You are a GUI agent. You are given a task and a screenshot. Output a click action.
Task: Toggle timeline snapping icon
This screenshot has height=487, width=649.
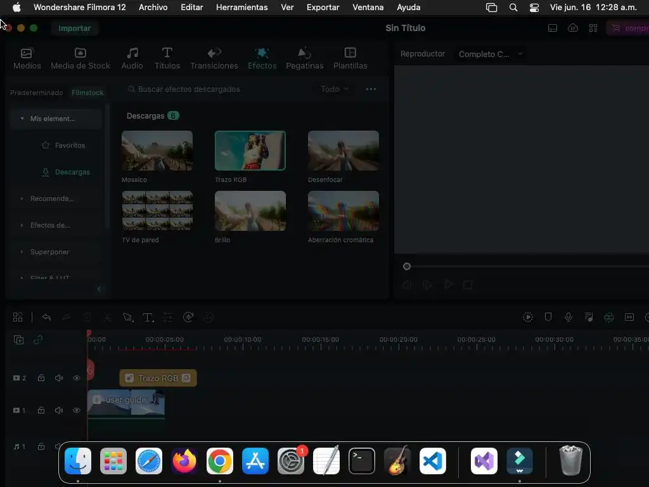pyautogui.click(x=609, y=317)
